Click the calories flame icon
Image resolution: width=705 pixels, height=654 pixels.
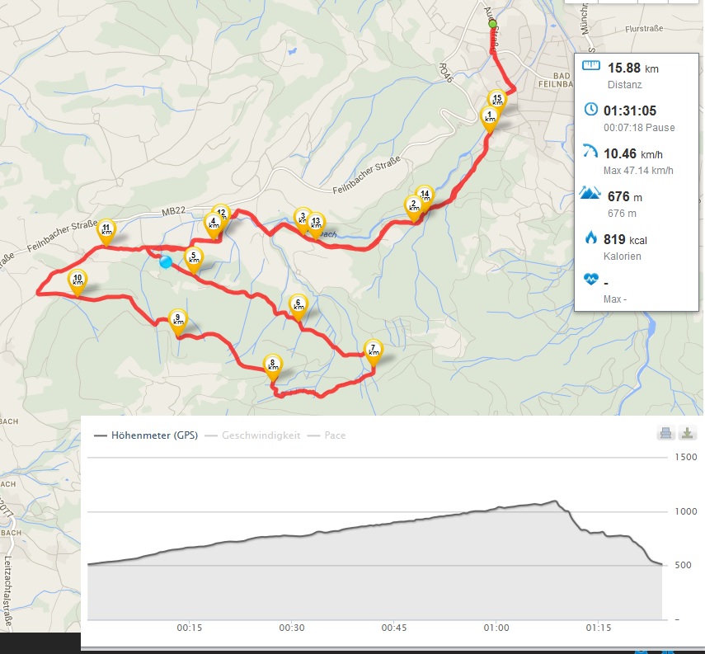[x=590, y=237]
